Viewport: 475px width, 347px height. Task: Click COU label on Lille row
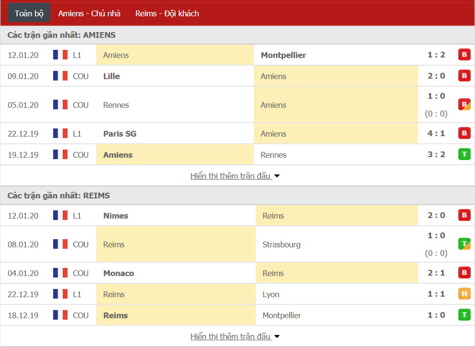80,76
